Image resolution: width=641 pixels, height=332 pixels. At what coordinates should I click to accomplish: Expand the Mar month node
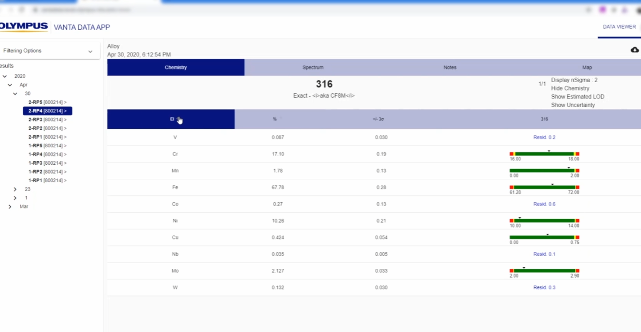[10, 207]
